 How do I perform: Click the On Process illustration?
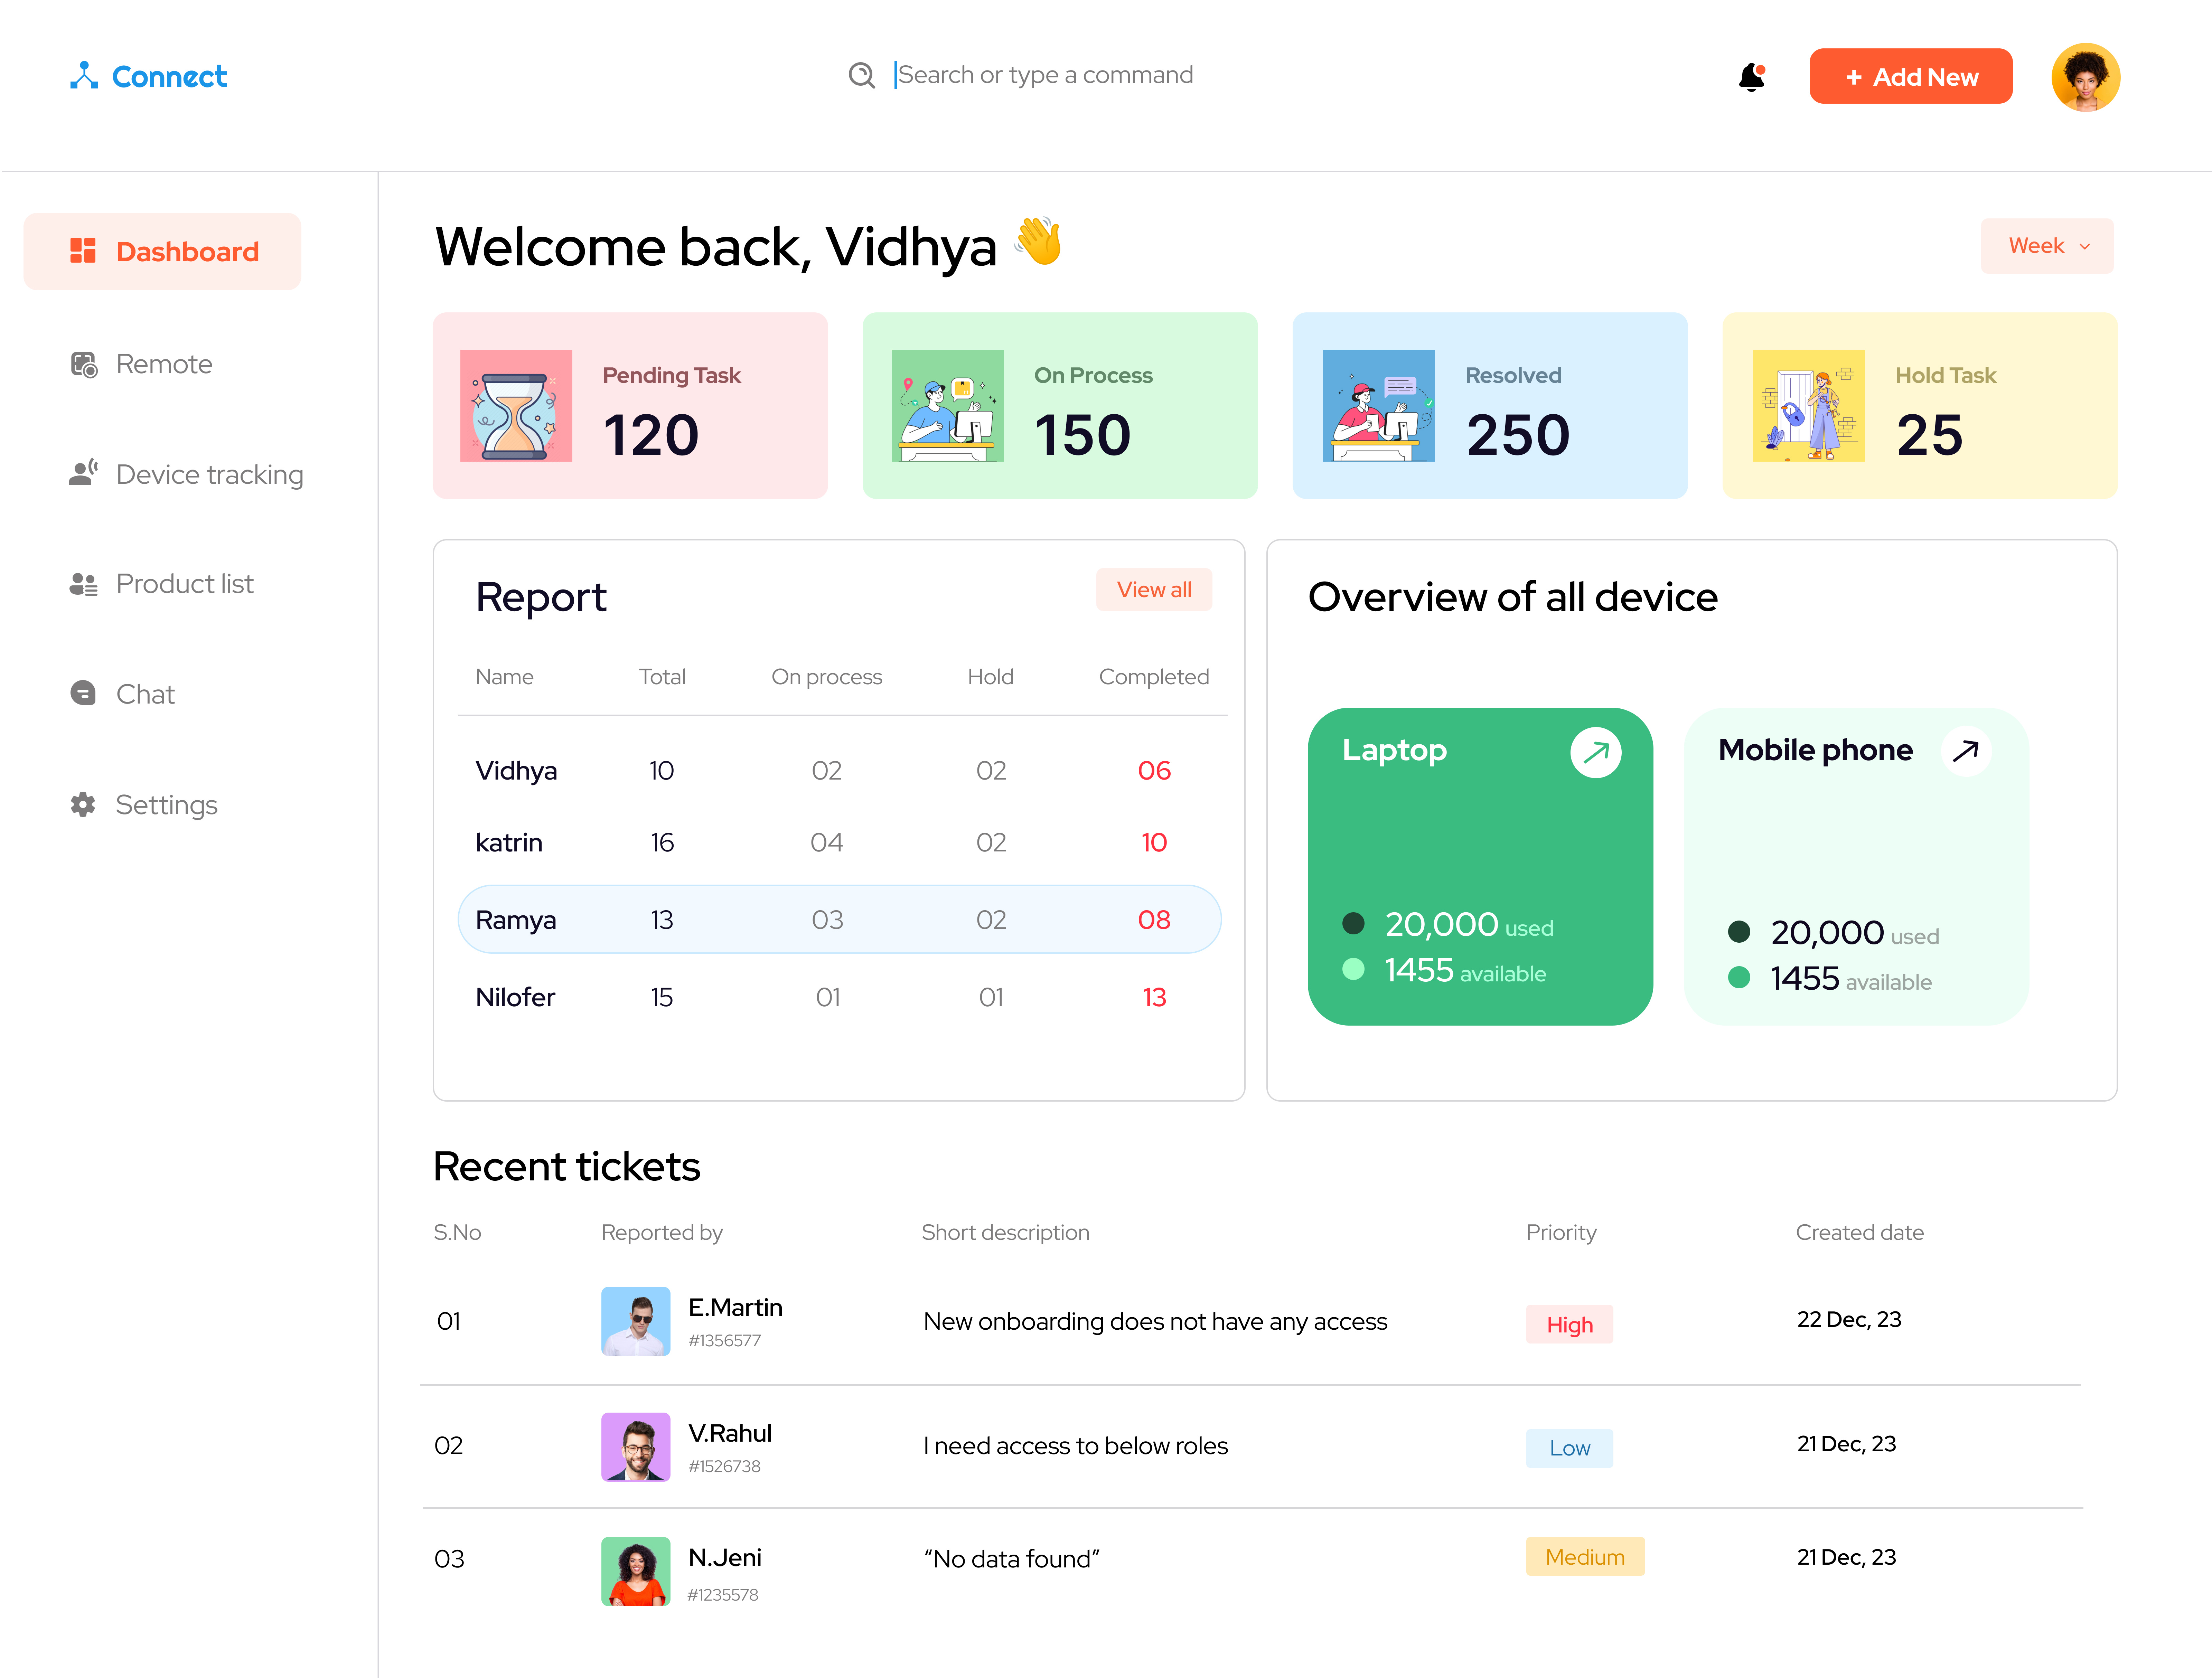pyautogui.click(x=947, y=405)
